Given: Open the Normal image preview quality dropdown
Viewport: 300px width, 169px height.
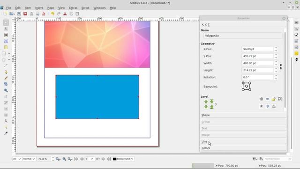Looking at the screenshot, I should (x=29, y=159).
